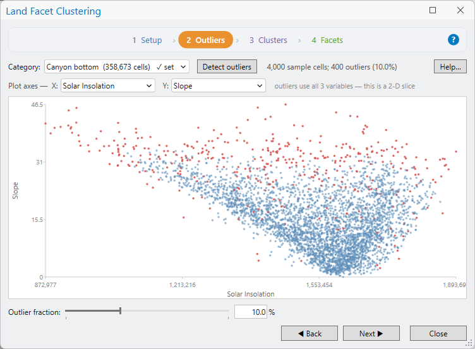Open the X axis Solar Insolation dropdown
The height and width of the screenshot is (349, 475).
[108, 86]
